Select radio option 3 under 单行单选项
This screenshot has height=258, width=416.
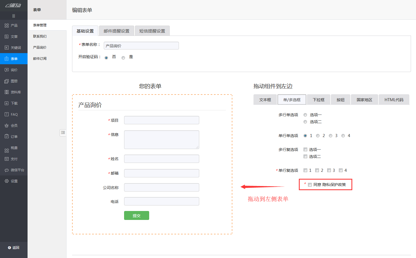[x=330, y=135]
